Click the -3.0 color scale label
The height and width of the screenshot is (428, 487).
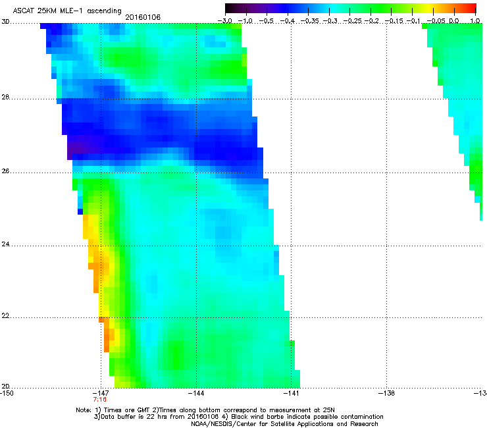tap(224, 21)
